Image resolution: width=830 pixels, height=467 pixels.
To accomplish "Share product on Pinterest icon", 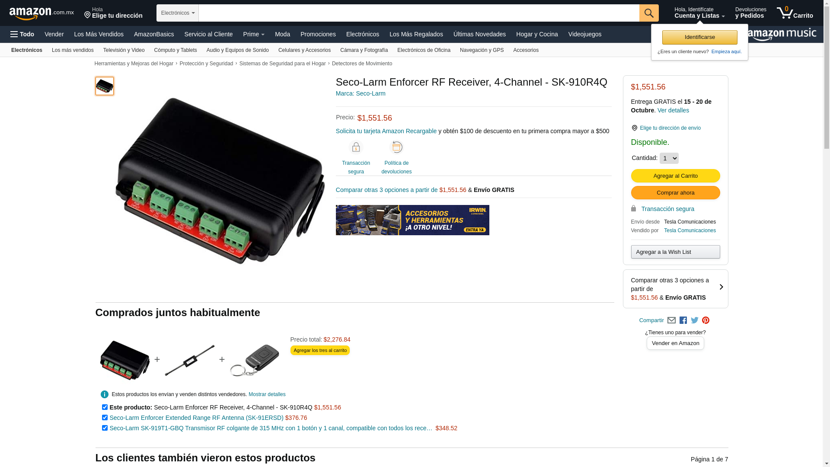I will 705,320.
